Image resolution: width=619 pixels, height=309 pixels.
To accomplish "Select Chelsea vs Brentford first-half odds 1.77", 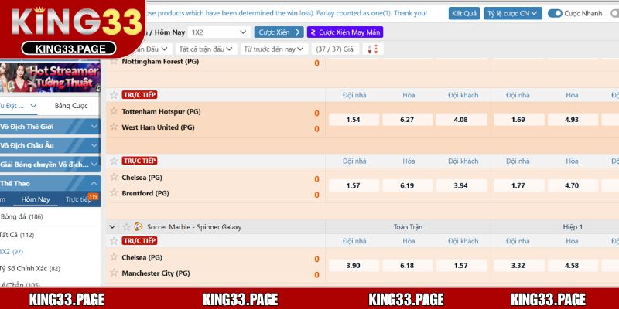I will coord(518,185).
